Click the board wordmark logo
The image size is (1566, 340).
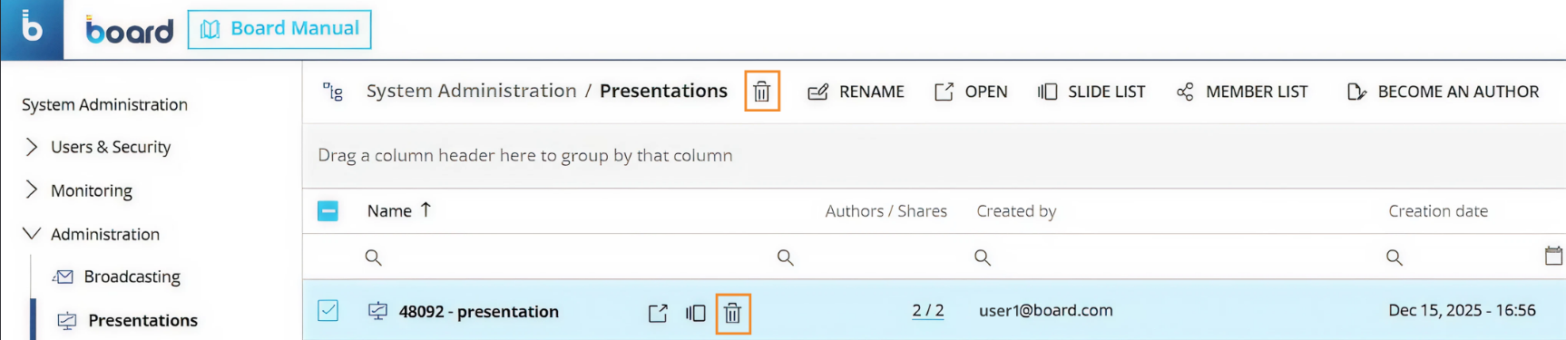(x=130, y=30)
